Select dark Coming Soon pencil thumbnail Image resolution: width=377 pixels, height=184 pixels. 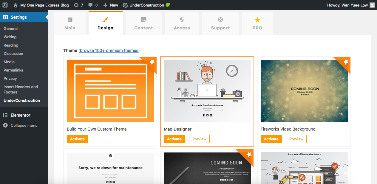point(207,168)
